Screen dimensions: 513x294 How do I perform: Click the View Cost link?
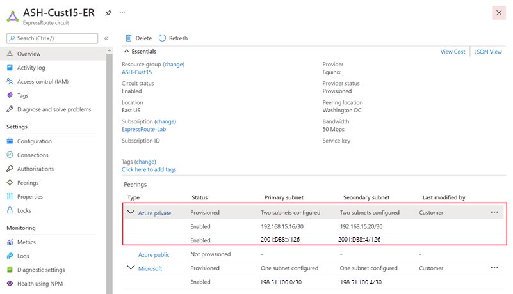pos(453,52)
